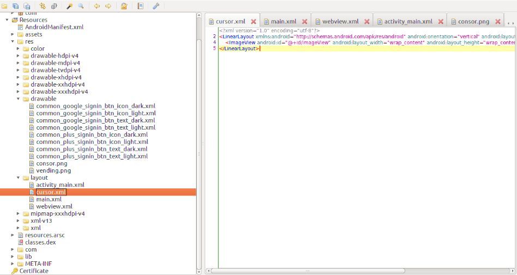Expand the assets folder
The image size is (517, 275).
tap(13, 34)
